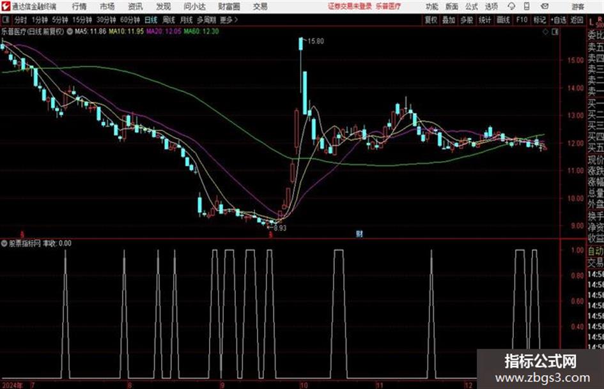This screenshot has height=389, width=604.
Task: Click the MA60: 12.30 indicator label
Action: coord(201,31)
